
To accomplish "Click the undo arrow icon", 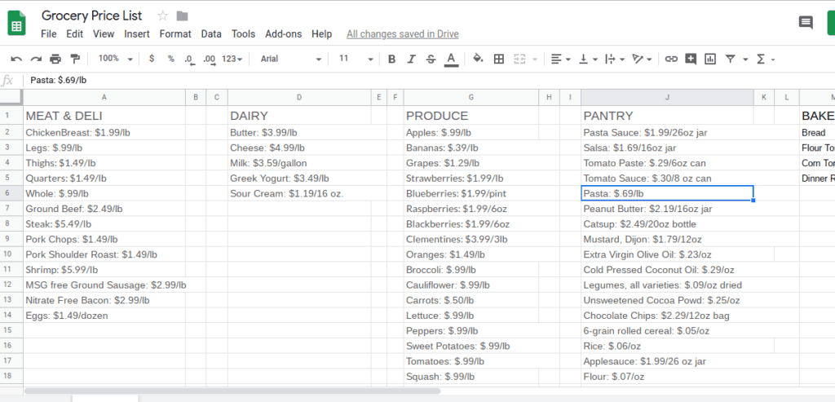I will pyautogui.click(x=16, y=59).
